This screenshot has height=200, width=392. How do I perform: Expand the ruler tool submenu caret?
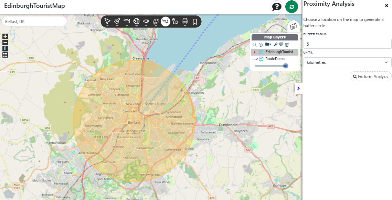127,26
